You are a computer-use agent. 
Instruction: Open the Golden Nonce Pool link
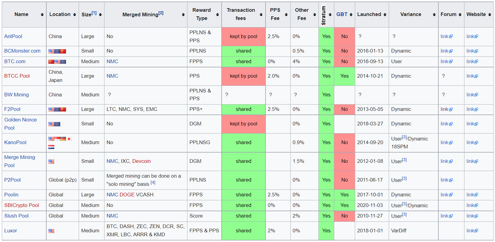tap(21, 124)
